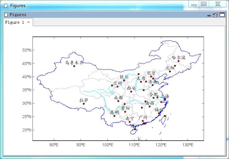The width and height of the screenshot is (229, 159).
Task: Click the 沈阳 city label
Action: pyautogui.click(x=170, y=68)
